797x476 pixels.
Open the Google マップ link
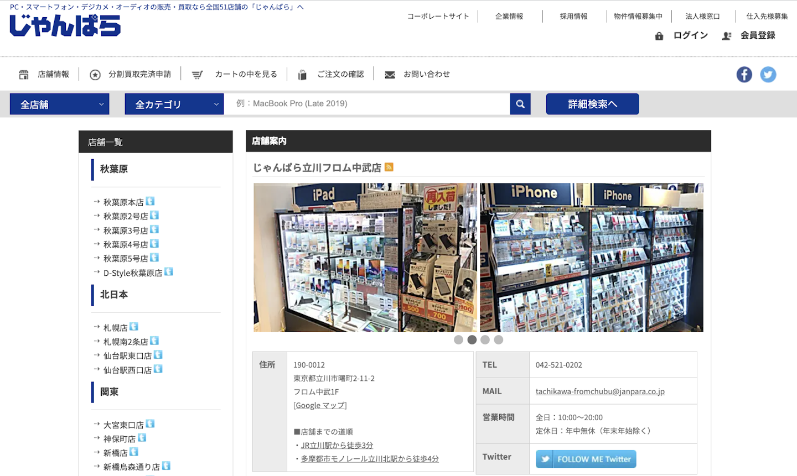[x=320, y=405]
